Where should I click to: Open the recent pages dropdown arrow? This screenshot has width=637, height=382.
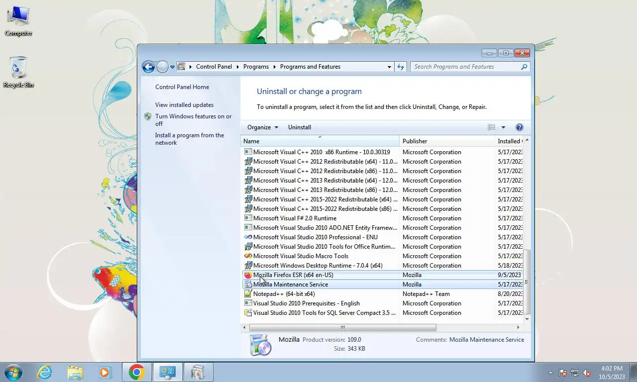[x=172, y=67]
